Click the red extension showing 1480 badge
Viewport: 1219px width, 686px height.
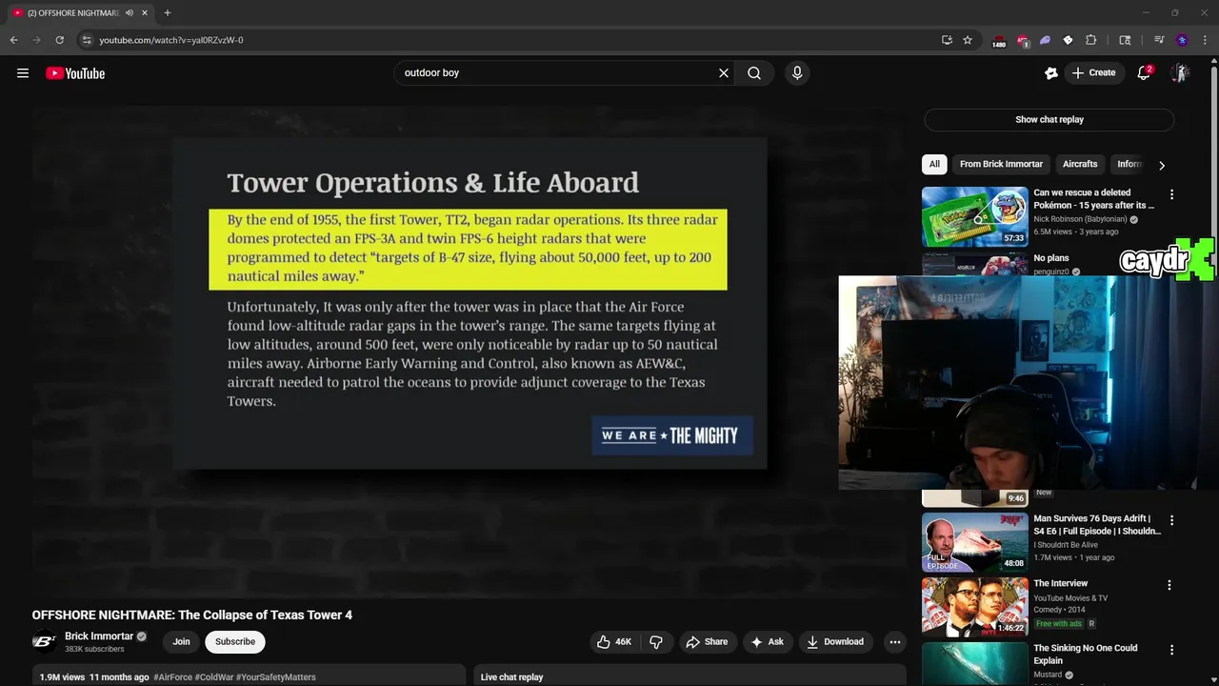(999, 40)
